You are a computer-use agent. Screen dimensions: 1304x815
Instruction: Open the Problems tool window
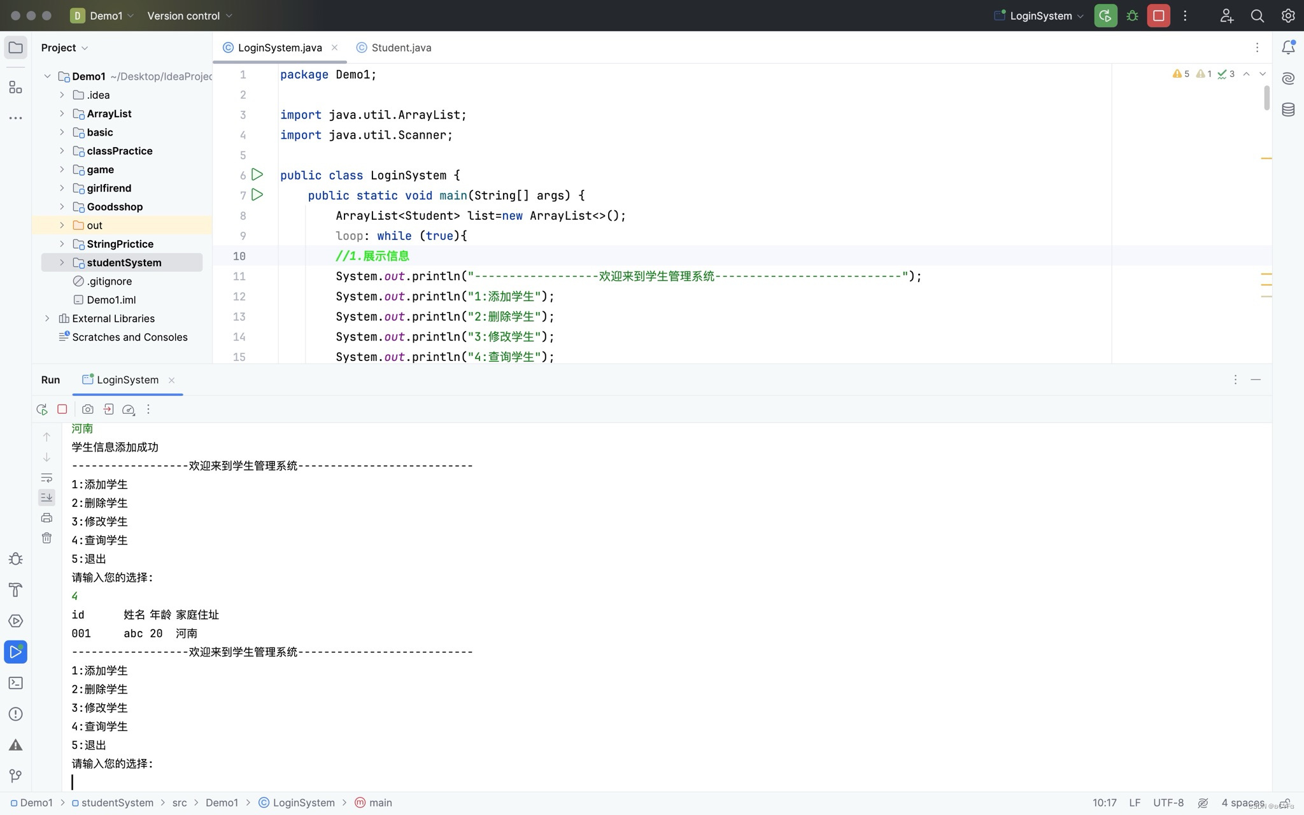[x=16, y=714]
